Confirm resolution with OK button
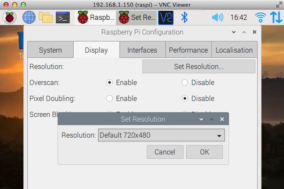 [x=204, y=152]
